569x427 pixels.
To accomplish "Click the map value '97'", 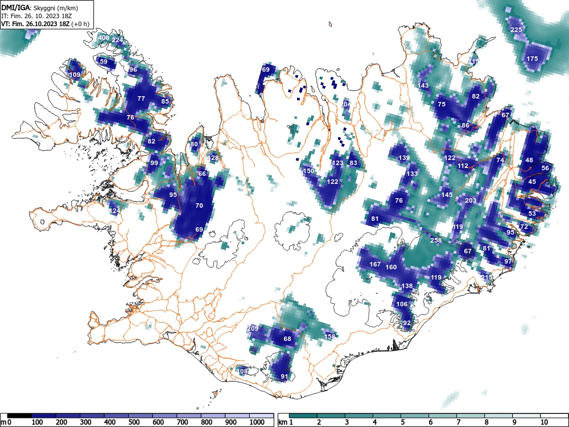I will (508, 261).
